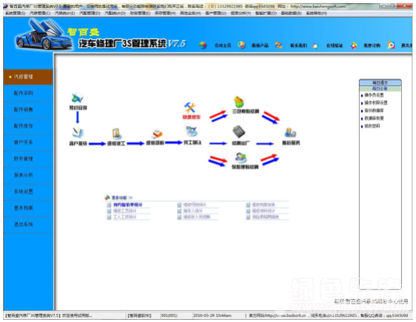
Task: Click the 快速修车 wrench and hammer icon
Action: coord(190,108)
